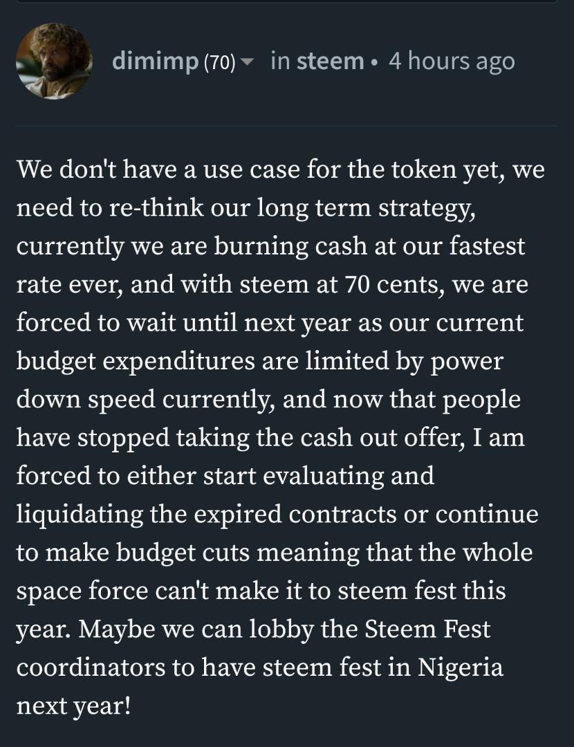574x747 pixels.
Task: Click the word 'in' before steem
Action: (281, 61)
